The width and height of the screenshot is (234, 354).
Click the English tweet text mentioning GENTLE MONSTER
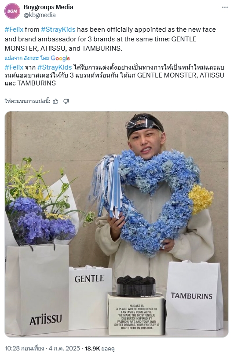click(110, 39)
